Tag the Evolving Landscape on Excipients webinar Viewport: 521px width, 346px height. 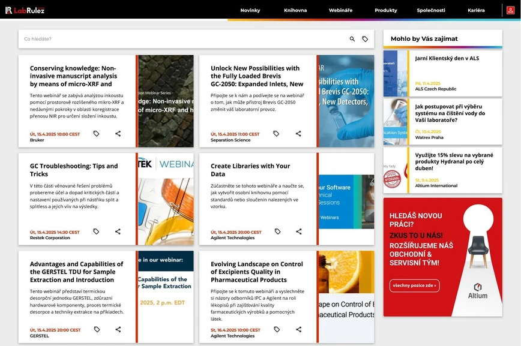[277, 329]
